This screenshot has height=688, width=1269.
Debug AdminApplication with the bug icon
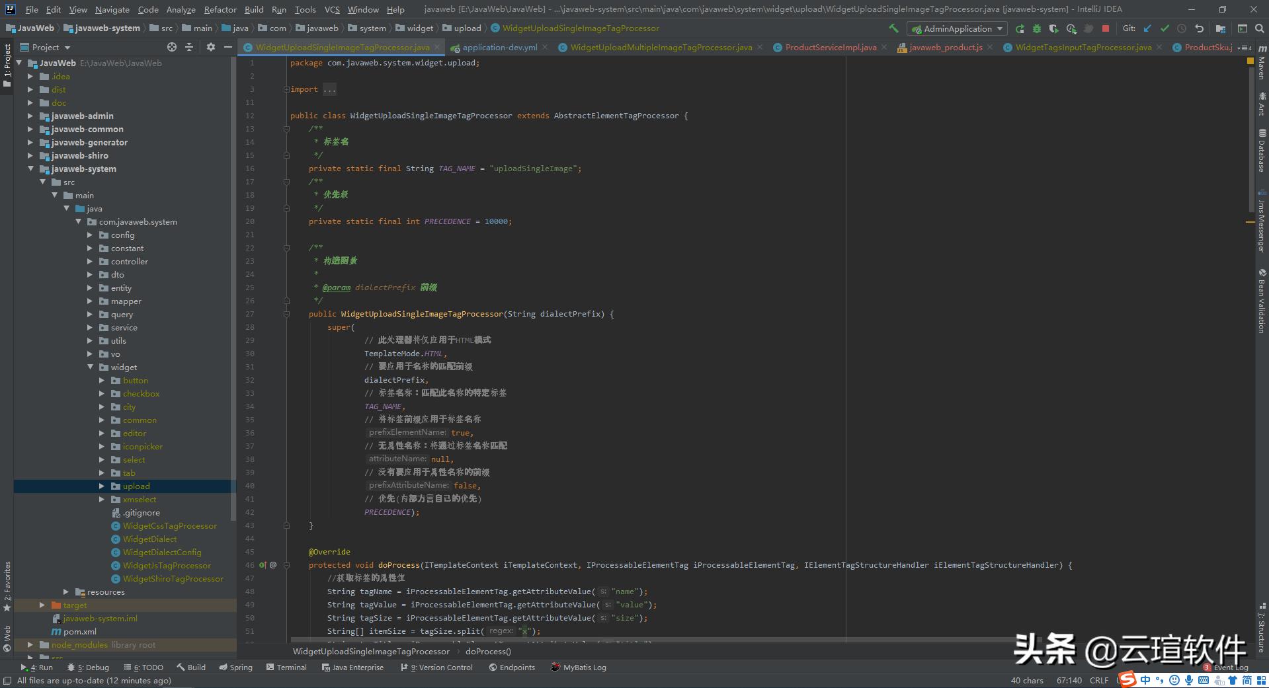(1037, 28)
